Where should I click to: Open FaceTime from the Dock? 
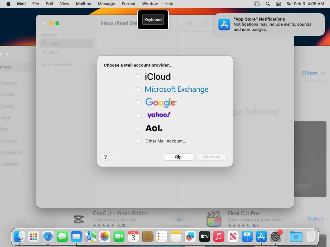point(119,236)
